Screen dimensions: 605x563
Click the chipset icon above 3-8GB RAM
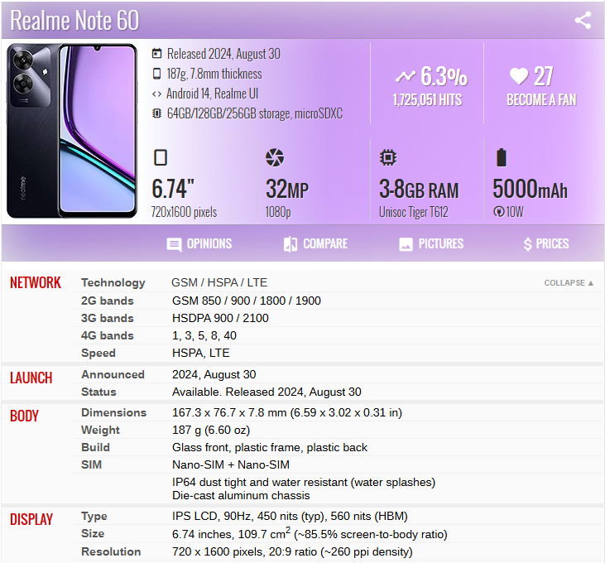tap(388, 157)
